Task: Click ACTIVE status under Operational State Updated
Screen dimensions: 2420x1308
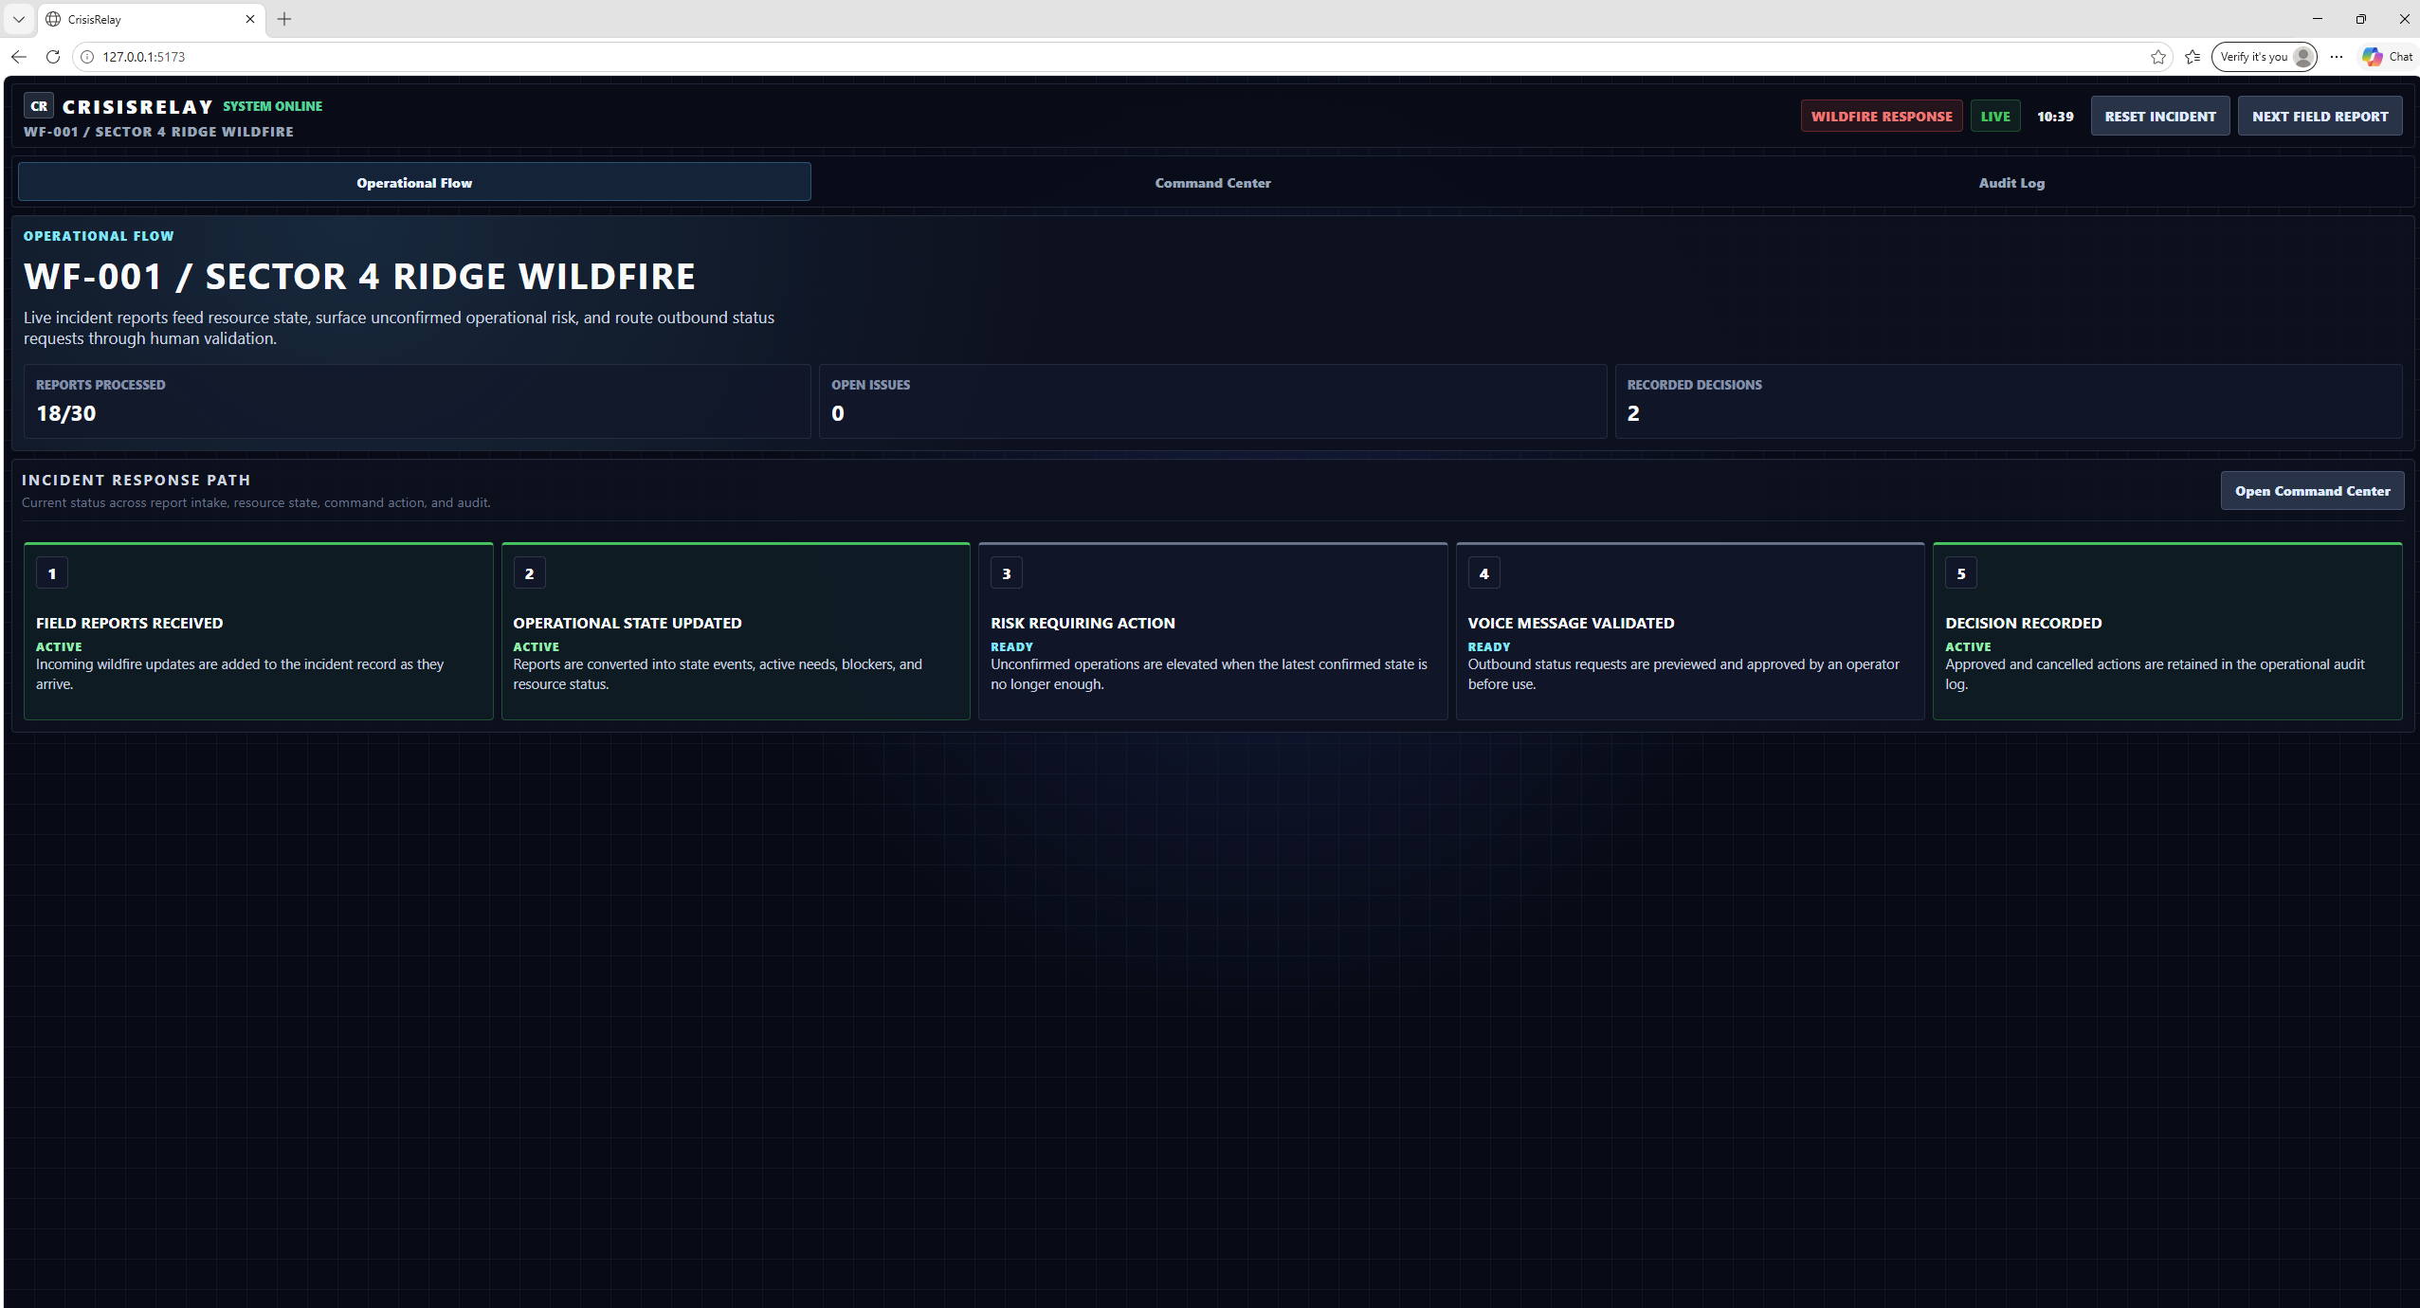Action: pyautogui.click(x=536, y=646)
